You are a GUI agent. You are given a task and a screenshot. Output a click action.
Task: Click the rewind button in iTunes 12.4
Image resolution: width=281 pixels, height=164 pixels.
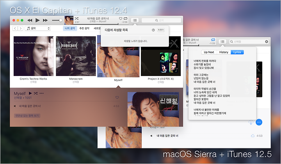(30, 20)
